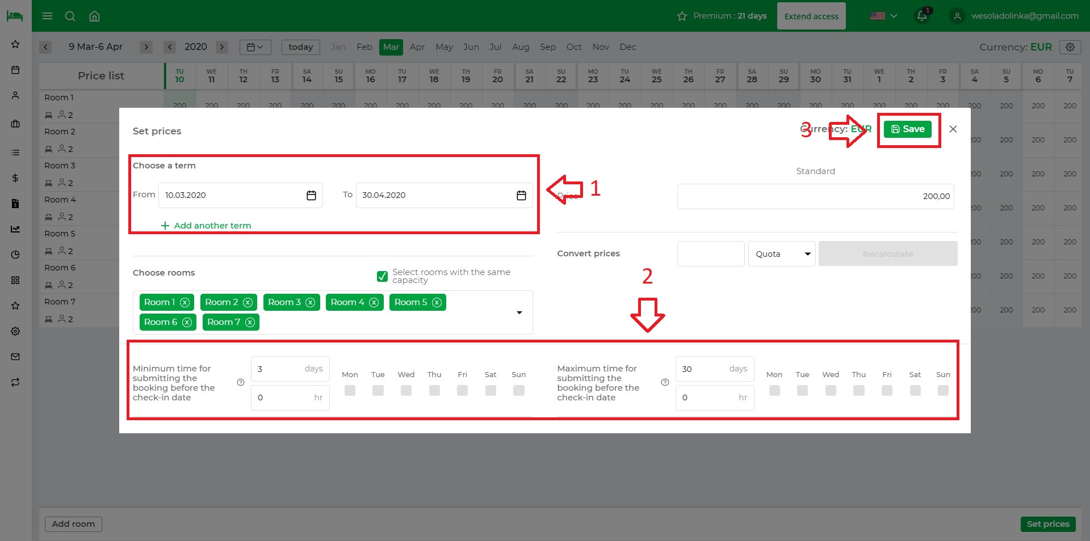Open the language flag dropdown
1090x541 pixels.
(x=883, y=16)
